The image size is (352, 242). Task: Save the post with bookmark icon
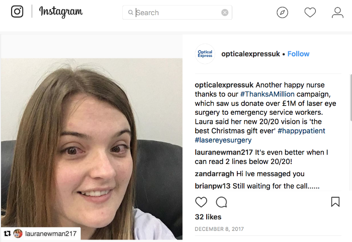335,202
